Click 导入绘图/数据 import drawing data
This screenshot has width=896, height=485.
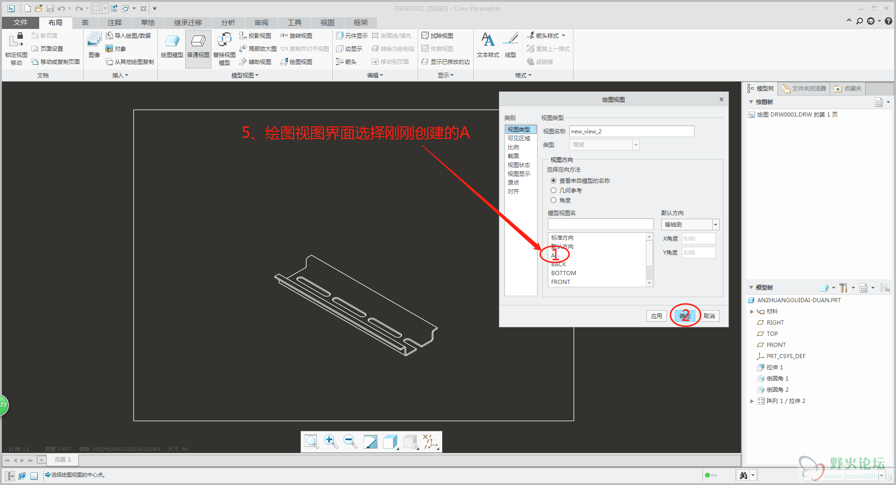pyautogui.click(x=128, y=35)
